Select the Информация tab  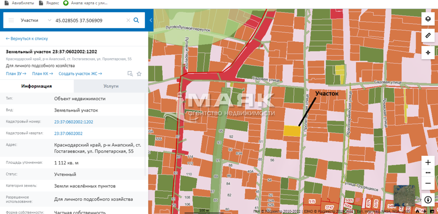[37, 86]
